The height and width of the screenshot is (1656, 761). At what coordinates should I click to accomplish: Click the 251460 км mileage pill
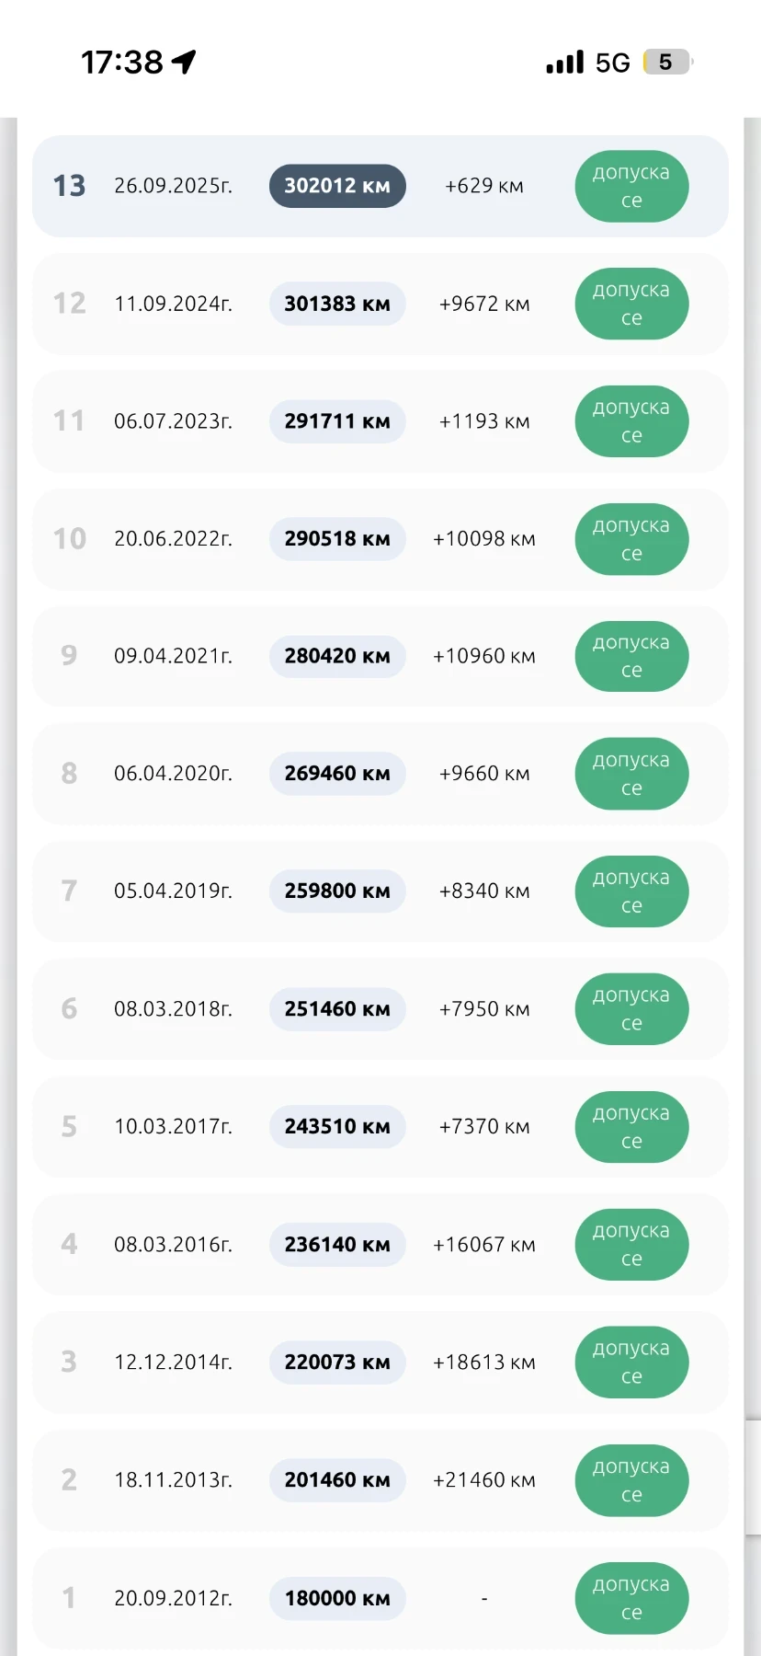click(337, 1009)
